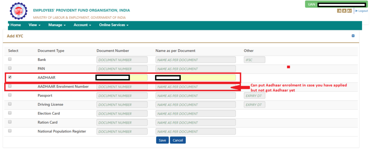370x151 pixels.
Task: Click 'EMPLOYEES' PROVIDENT FUND ORGANISATION, INDIA' title
Action: tap(81, 10)
